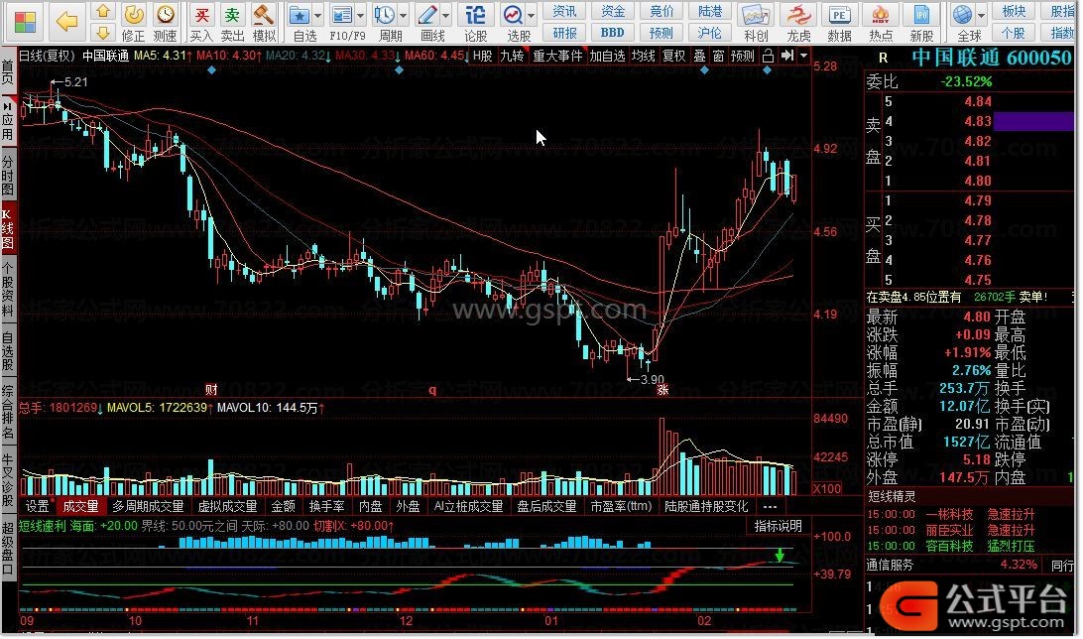This screenshot has height=639, width=1083.
Task: Open the F10/F9 company info icon
Action: point(343,22)
